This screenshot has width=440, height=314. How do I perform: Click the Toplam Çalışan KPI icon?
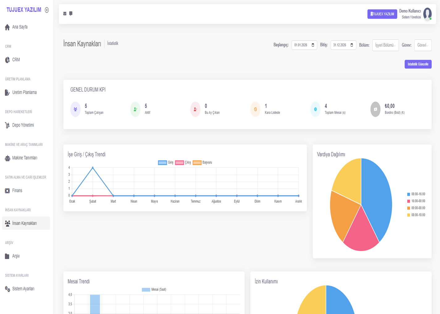(75, 109)
